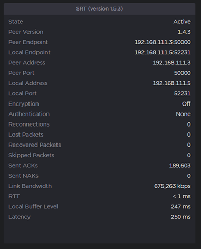The image size is (201, 249).
Task: Click the Latency label
Action: point(20,217)
